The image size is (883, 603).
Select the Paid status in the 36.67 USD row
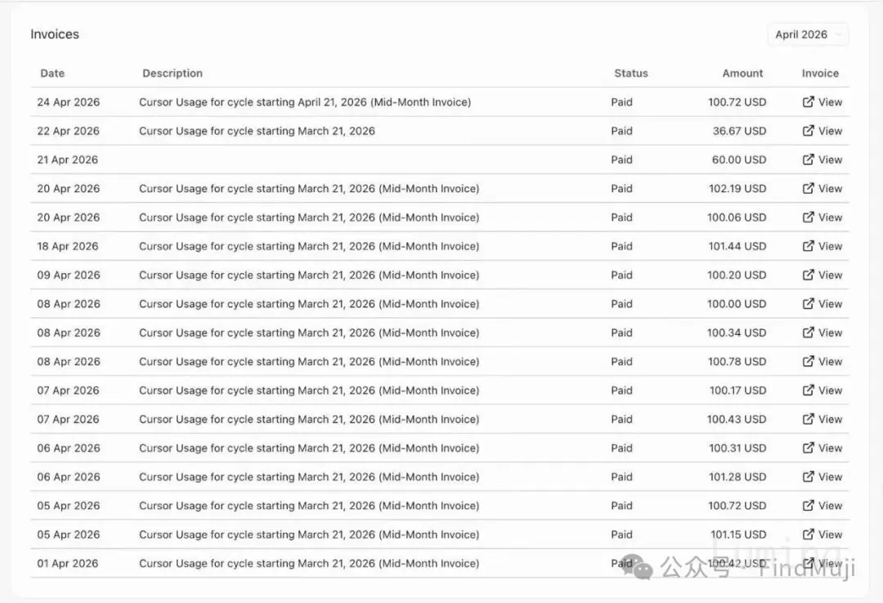pos(621,131)
